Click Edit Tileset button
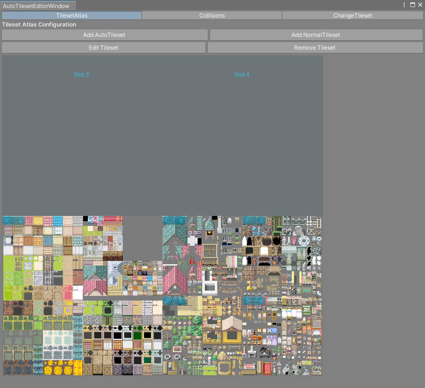The width and height of the screenshot is (425, 388). tap(103, 47)
